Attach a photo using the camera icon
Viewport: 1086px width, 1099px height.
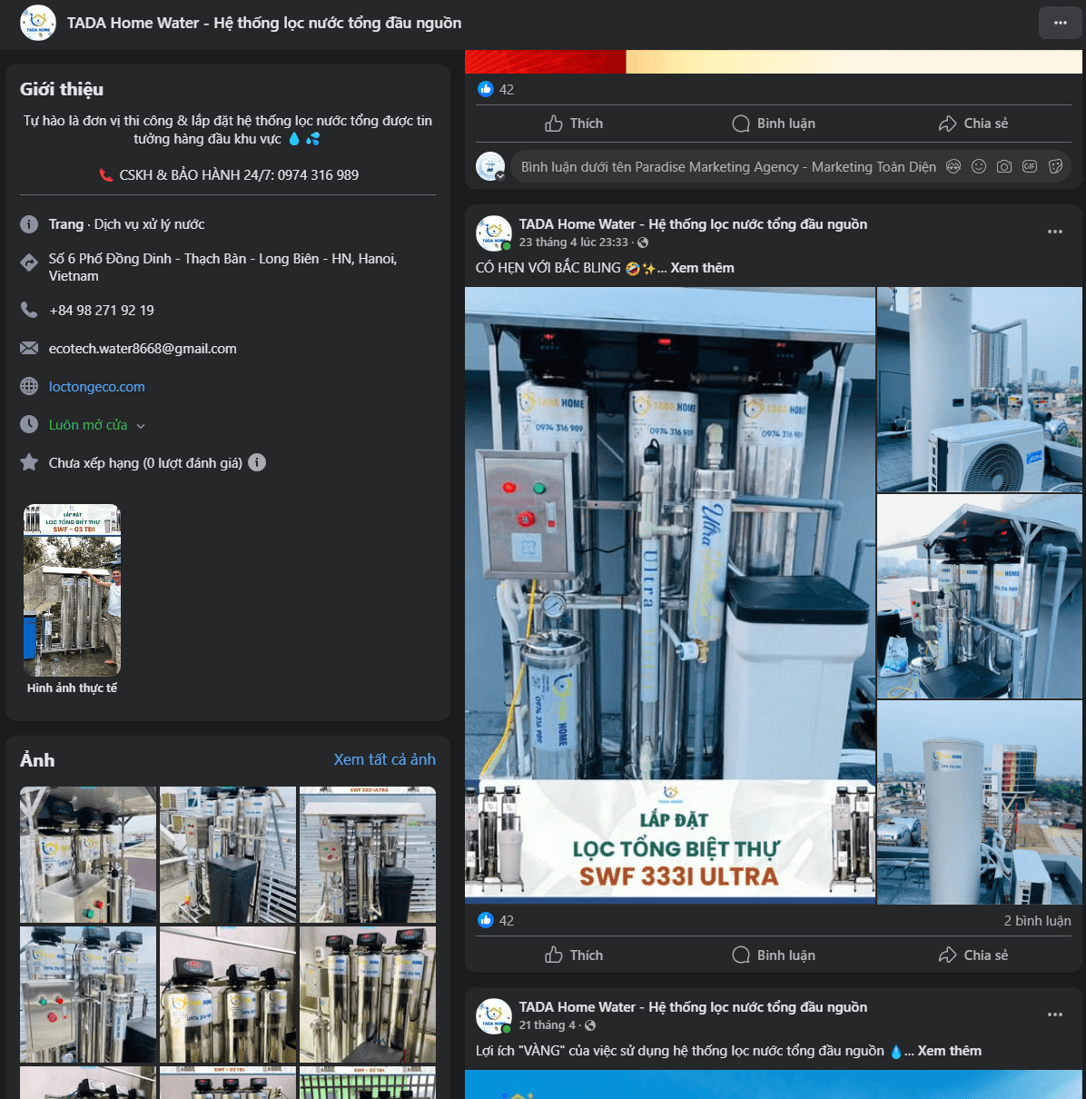coord(1004,166)
